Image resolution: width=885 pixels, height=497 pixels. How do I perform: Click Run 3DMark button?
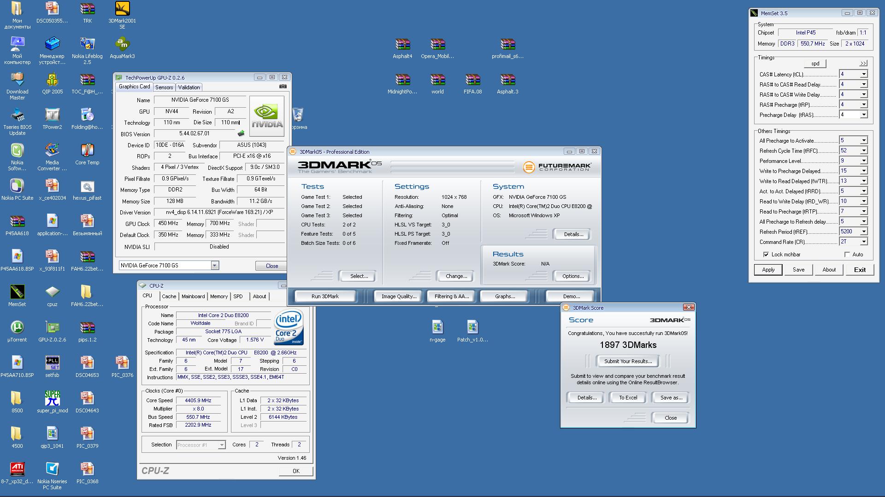click(x=325, y=296)
